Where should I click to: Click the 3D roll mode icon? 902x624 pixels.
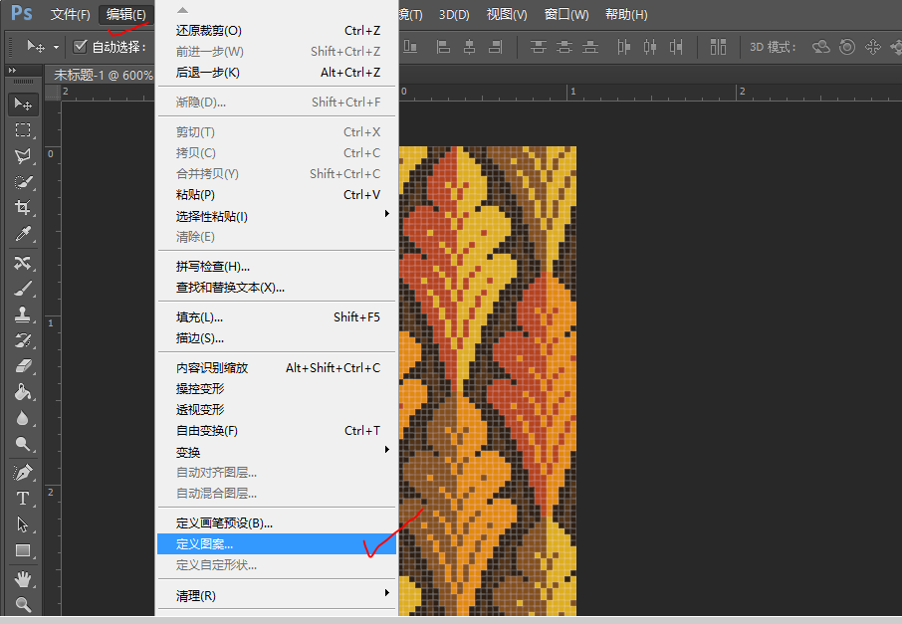coord(847,47)
